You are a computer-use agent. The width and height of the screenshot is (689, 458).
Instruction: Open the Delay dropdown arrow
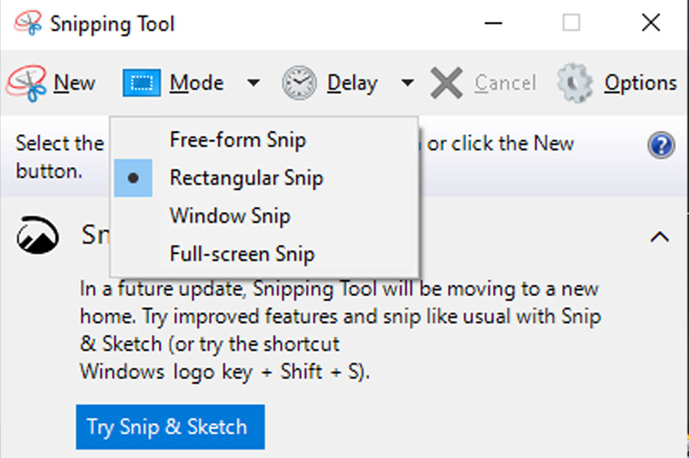[407, 83]
